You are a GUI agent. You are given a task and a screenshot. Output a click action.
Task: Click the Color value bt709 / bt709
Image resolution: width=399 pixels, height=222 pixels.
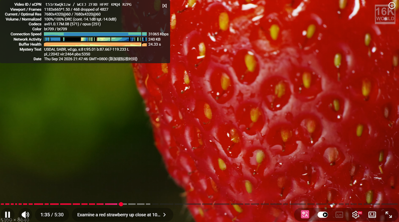55,29
